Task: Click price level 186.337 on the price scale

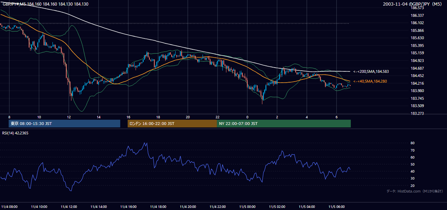Action: pos(417,15)
